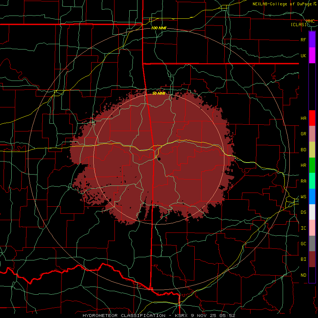Viewport: 318px width, 318px height.
Task: Click the HA red legend swatch
Action: [x=312, y=118]
